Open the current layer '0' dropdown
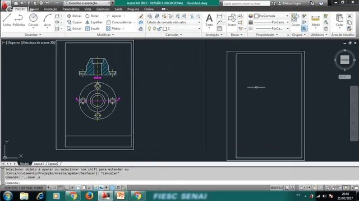This screenshot has width=359, height=201. (174, 28)
